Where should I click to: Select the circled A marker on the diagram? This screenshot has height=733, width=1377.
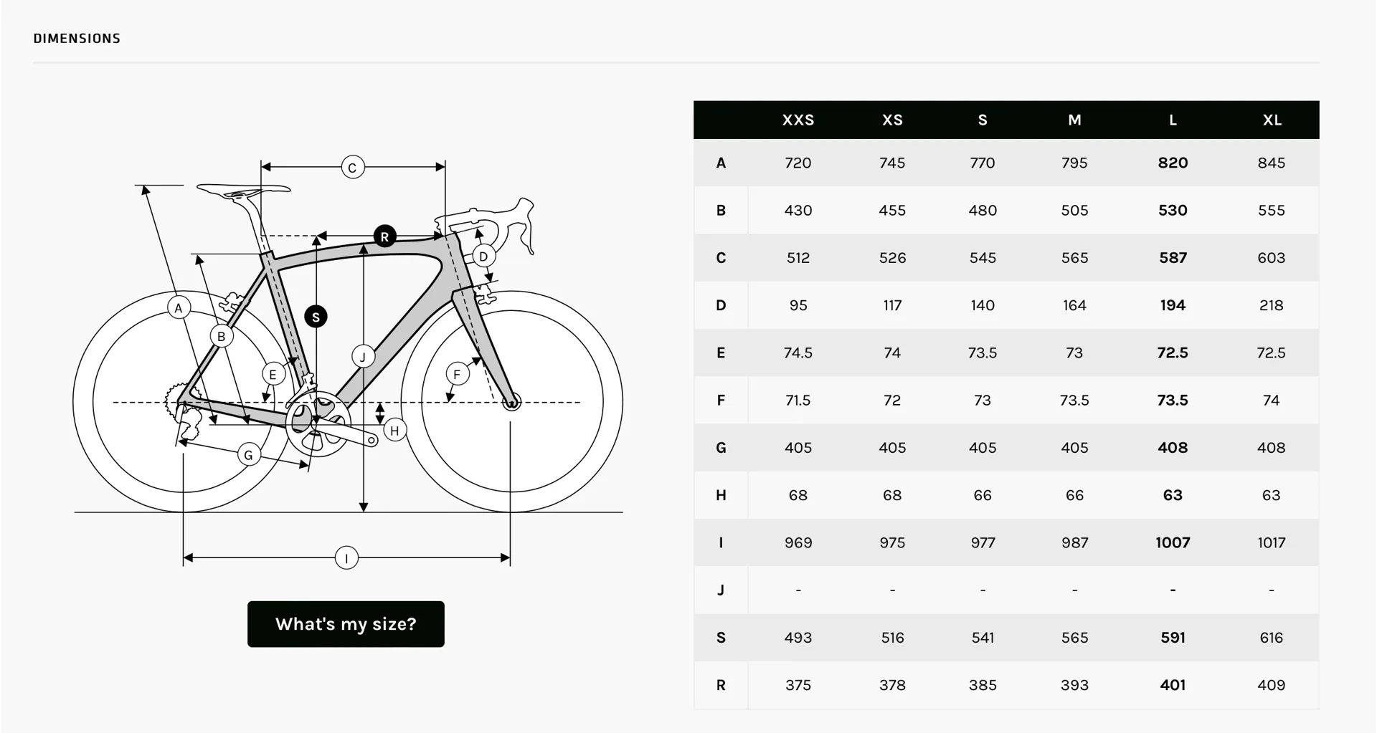click(176, 309)
